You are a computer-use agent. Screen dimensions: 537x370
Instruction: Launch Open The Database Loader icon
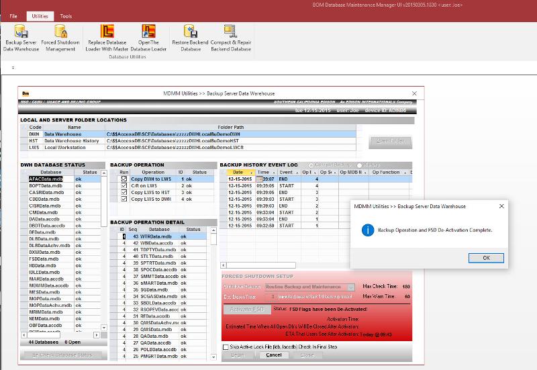(149, 32)
